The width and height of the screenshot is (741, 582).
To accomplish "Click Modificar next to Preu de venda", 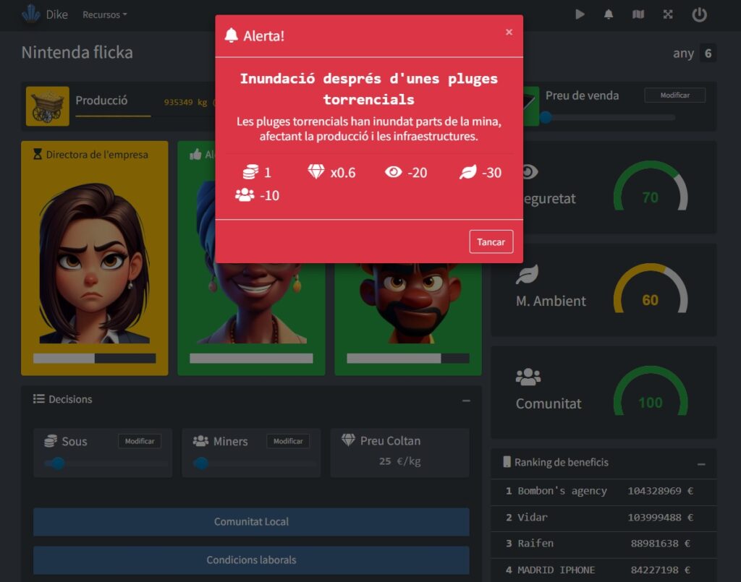I will [674, 95].
